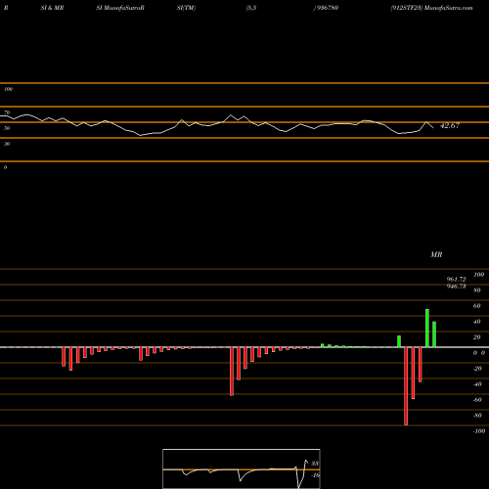Click the MR axis label 60
Viewport: 489px width, 489px height.
(x=476, y=306)
